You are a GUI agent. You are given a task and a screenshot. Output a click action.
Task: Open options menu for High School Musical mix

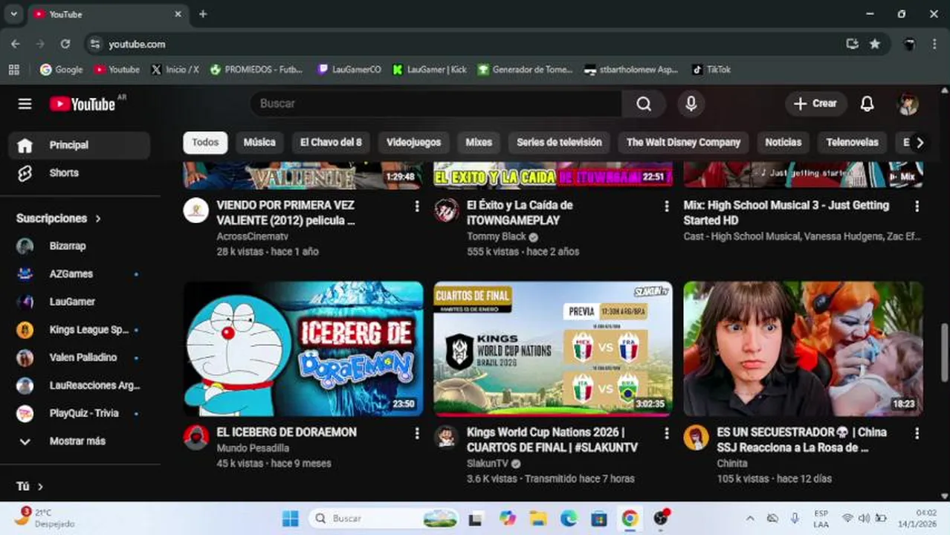point(917,207)
